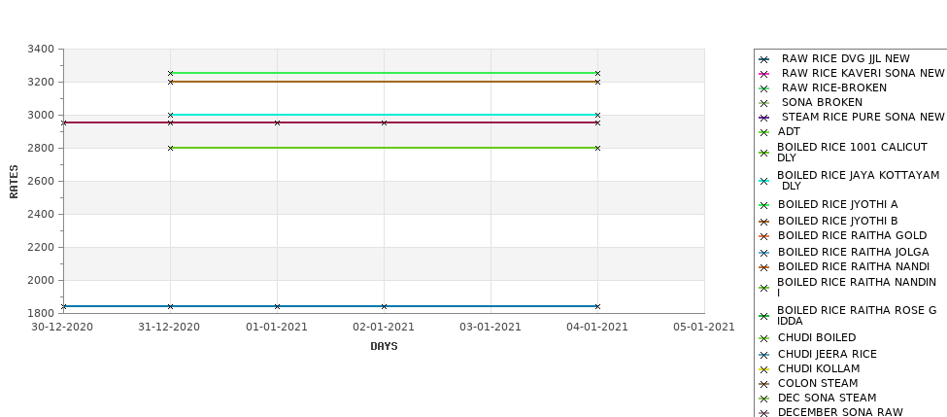The height and width of the screenshot is (417, 947).
Task: Click the cyan line point at 04-01-2021
Action: click(597, 115)
